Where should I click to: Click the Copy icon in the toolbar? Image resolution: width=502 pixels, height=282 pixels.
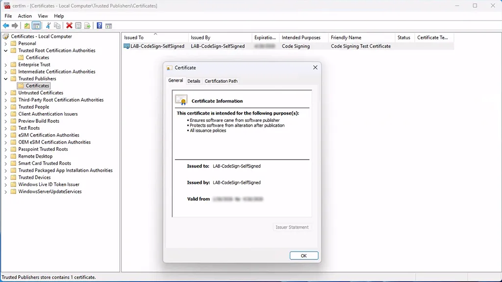coord(57,25)
